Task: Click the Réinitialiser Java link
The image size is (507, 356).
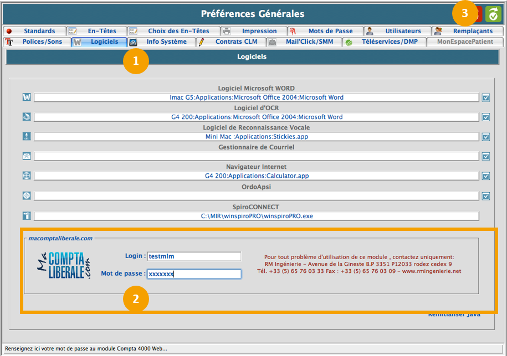Action: point(454,315)
